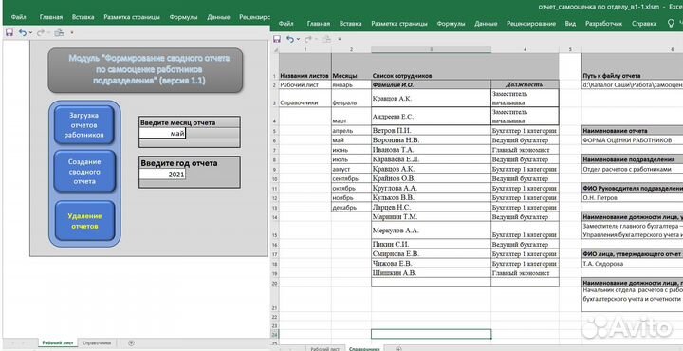Select month cell январь

[351, 84]
